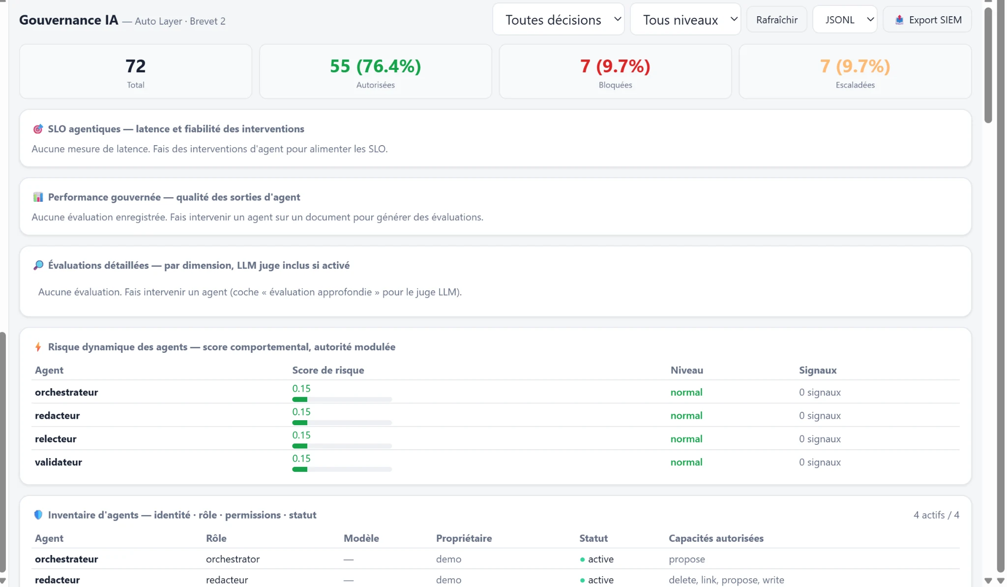1007x587 pixels.
Task: Click the Signaux column header
Action: (817, 371)
